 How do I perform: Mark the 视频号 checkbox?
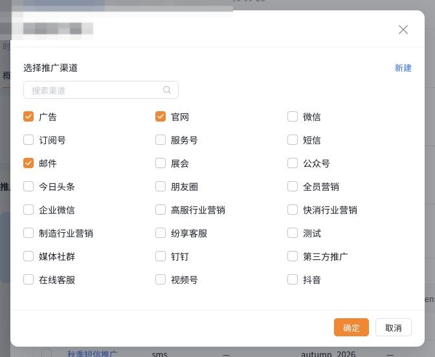161,279
